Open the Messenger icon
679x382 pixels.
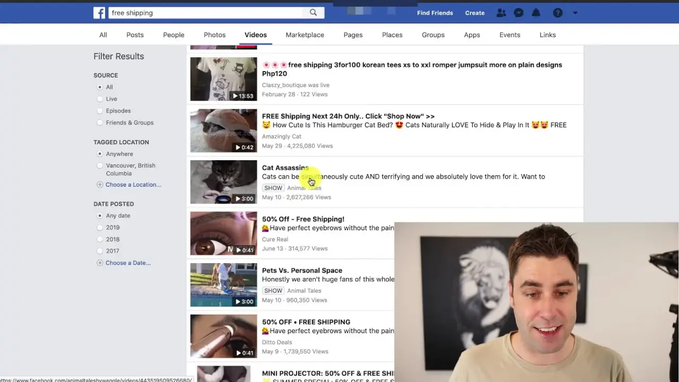point(519,13)
